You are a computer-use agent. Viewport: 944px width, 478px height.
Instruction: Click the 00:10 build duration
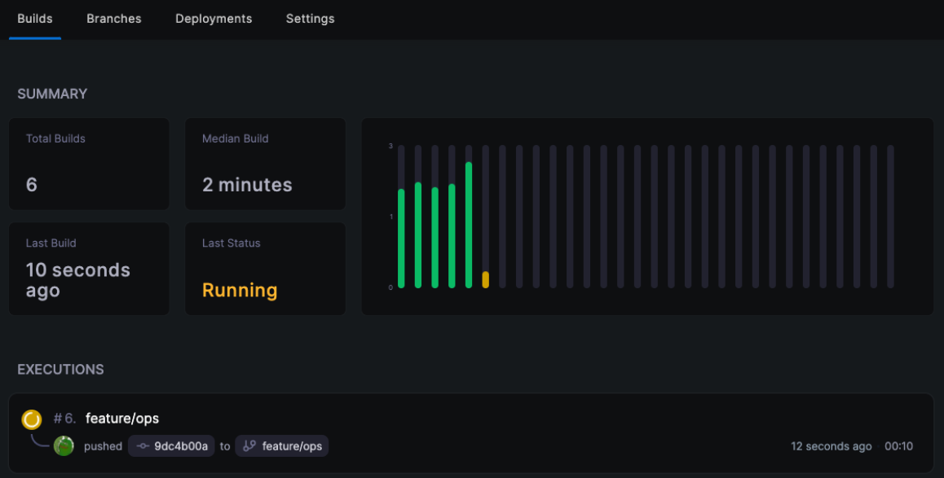898,446
